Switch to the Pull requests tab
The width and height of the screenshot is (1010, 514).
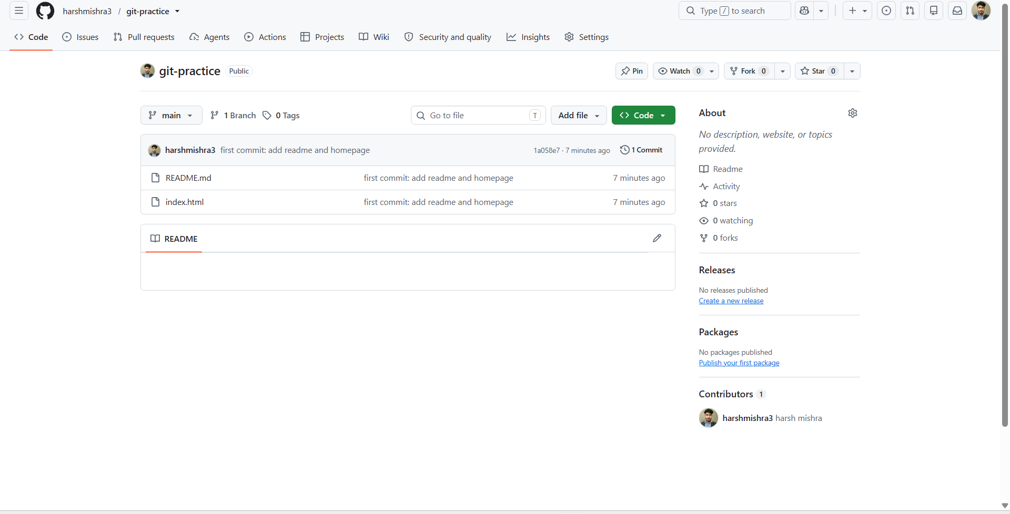(144, 37)
